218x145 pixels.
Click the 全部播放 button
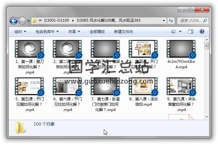point(97,32)
